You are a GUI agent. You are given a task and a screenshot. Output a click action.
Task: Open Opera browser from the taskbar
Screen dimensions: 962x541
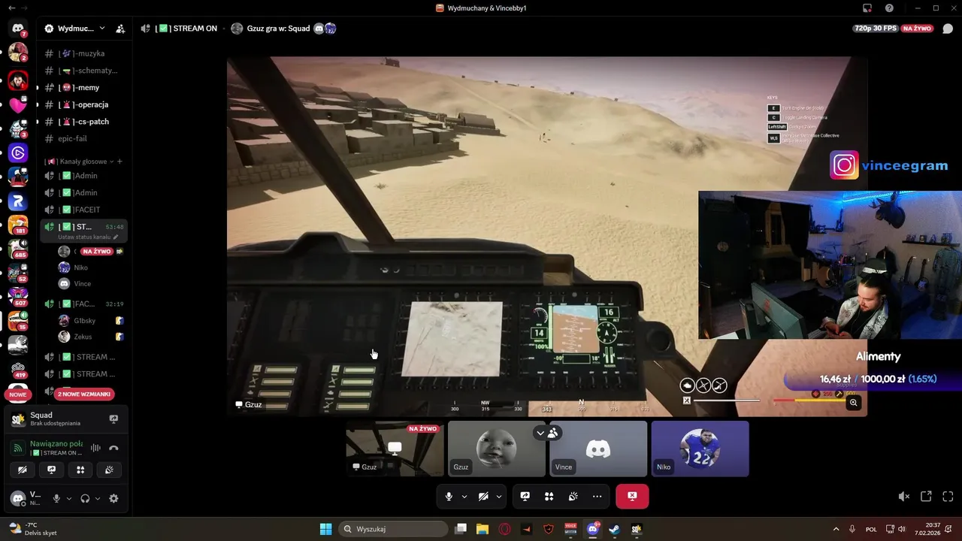504,529
